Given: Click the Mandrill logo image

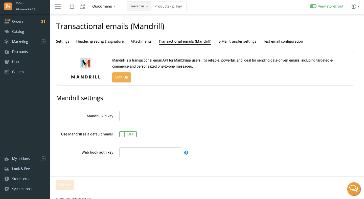Looking at the screenshot, I should [x=86, y=69].
